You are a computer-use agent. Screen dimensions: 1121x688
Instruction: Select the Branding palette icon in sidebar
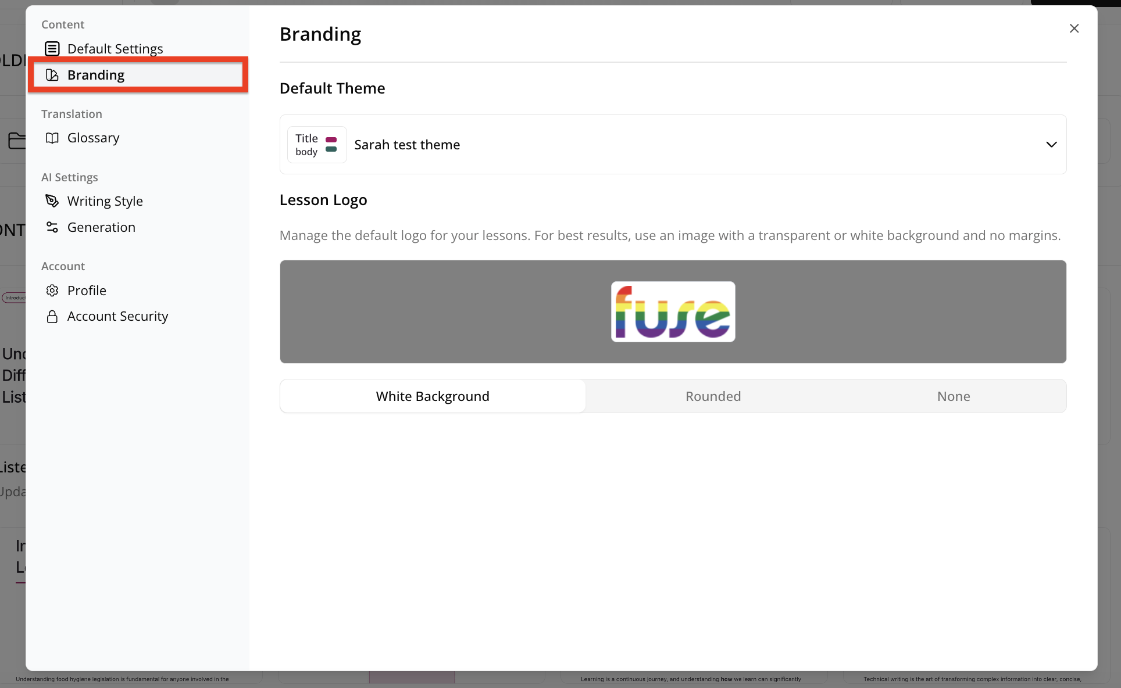[x=52, y=75]
